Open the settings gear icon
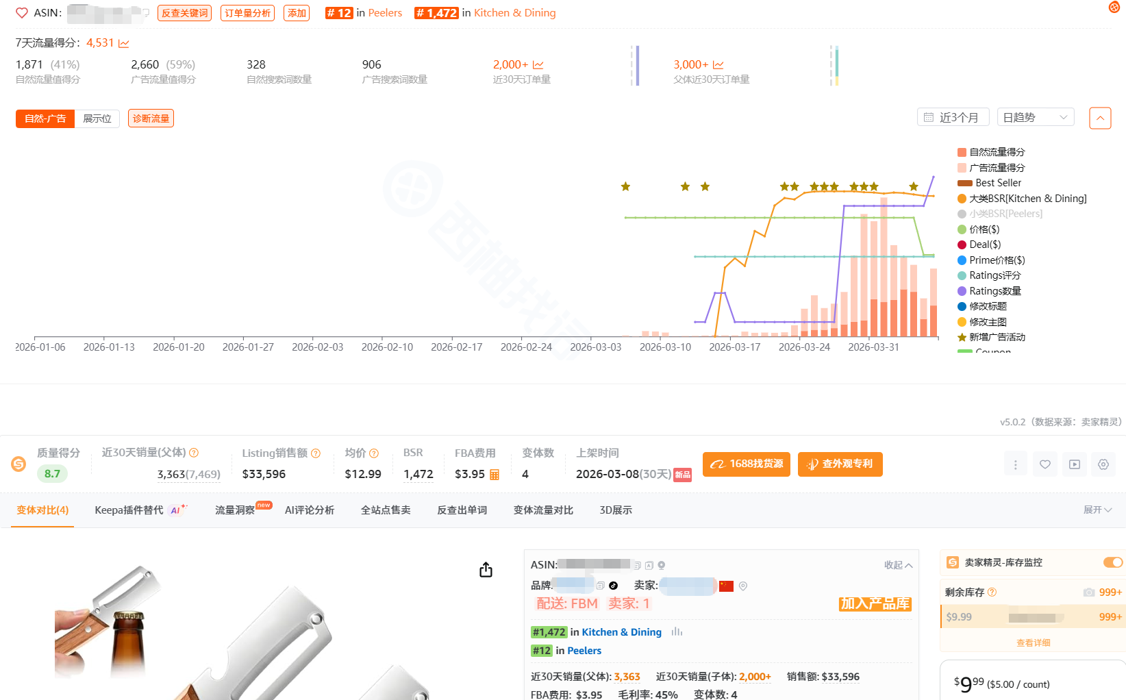Screen dimensions: 1126x700 coord(1103,464)
